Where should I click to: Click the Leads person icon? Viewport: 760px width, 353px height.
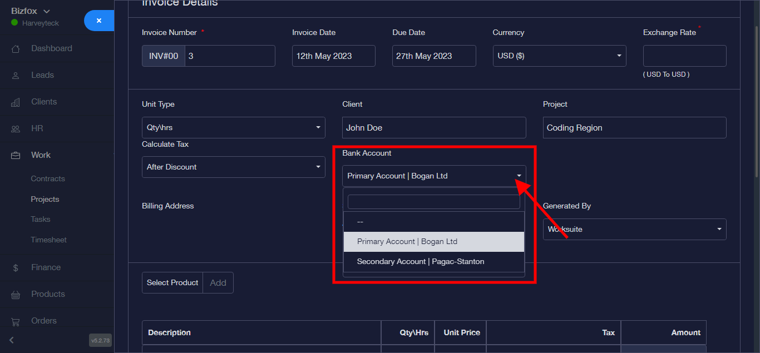tap(16, 76)
